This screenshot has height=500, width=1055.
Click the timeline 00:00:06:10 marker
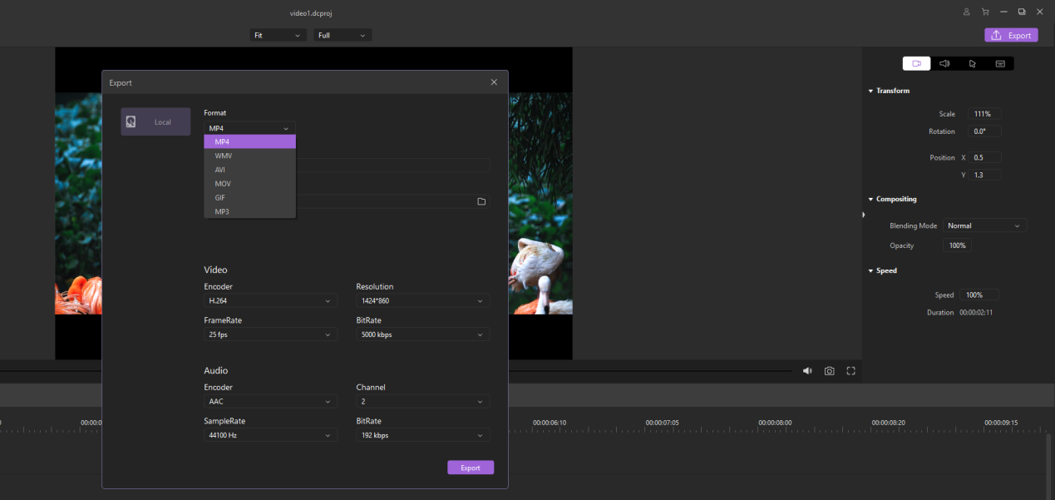(550, 423)
